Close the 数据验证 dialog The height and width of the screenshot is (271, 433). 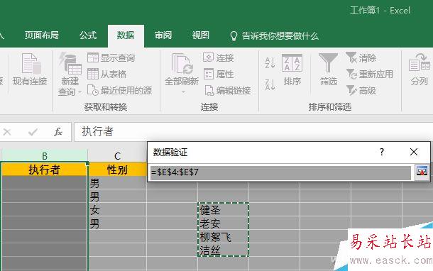click(x=414, y=152)
